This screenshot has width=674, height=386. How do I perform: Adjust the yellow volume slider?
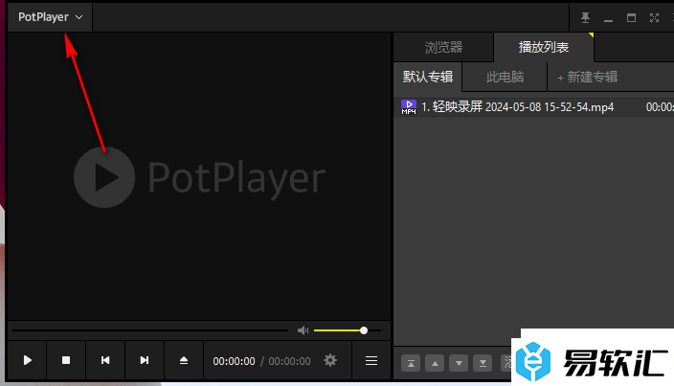coord(348,330)
